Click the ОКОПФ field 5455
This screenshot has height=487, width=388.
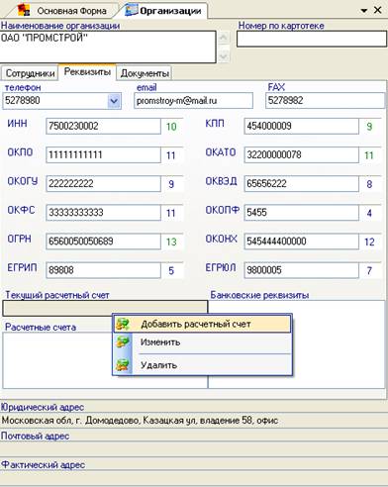(301, 213)
